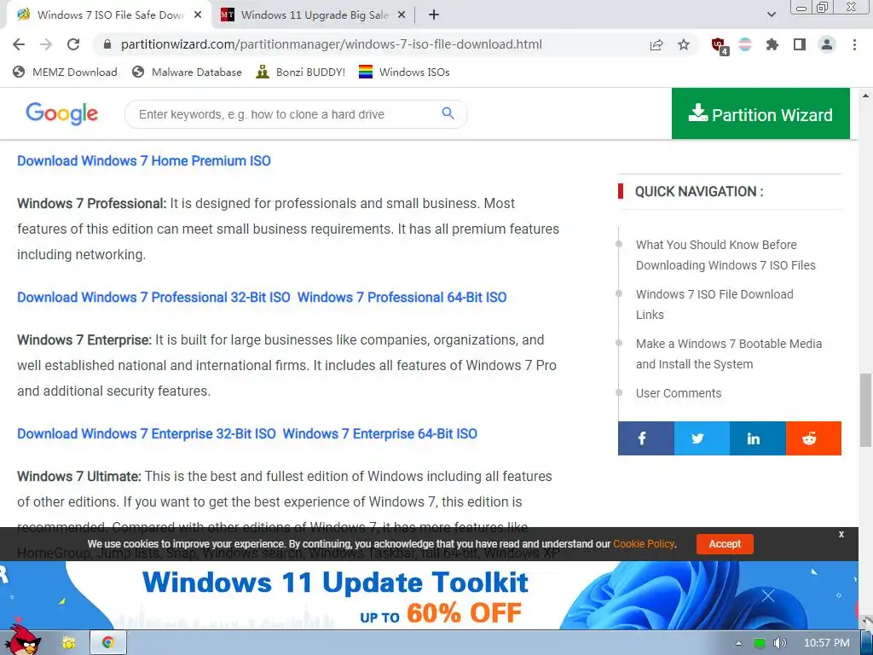Image resolution: width=873 pixels, height=655 pixels.
Task: Open Malware Database bookmark
Action: pos(187,72)
